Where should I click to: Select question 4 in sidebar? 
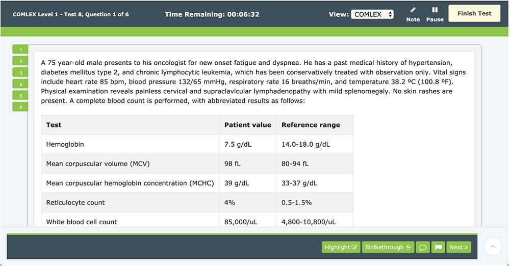pos(20,84)
